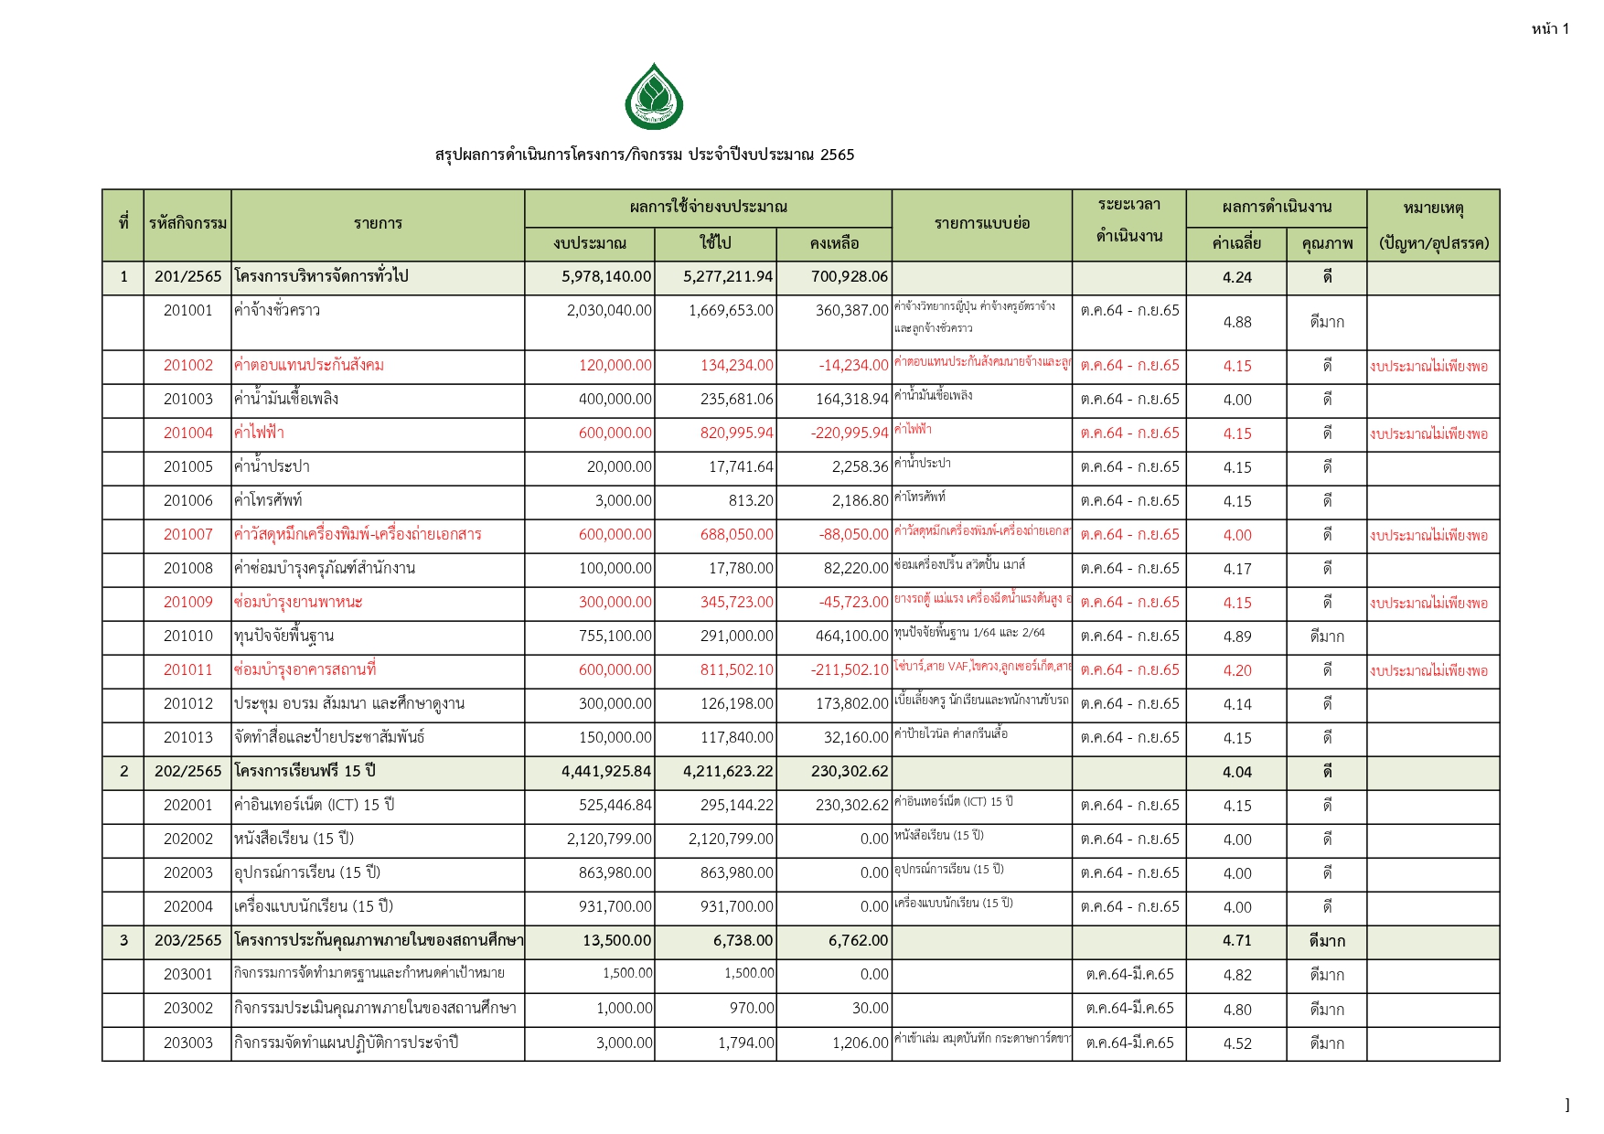Screen dimensions: 1604x1134
Task: Click 'งบประมาณไม่เพียงพอ' note in row 201004
Action: tap(1429, 434)
